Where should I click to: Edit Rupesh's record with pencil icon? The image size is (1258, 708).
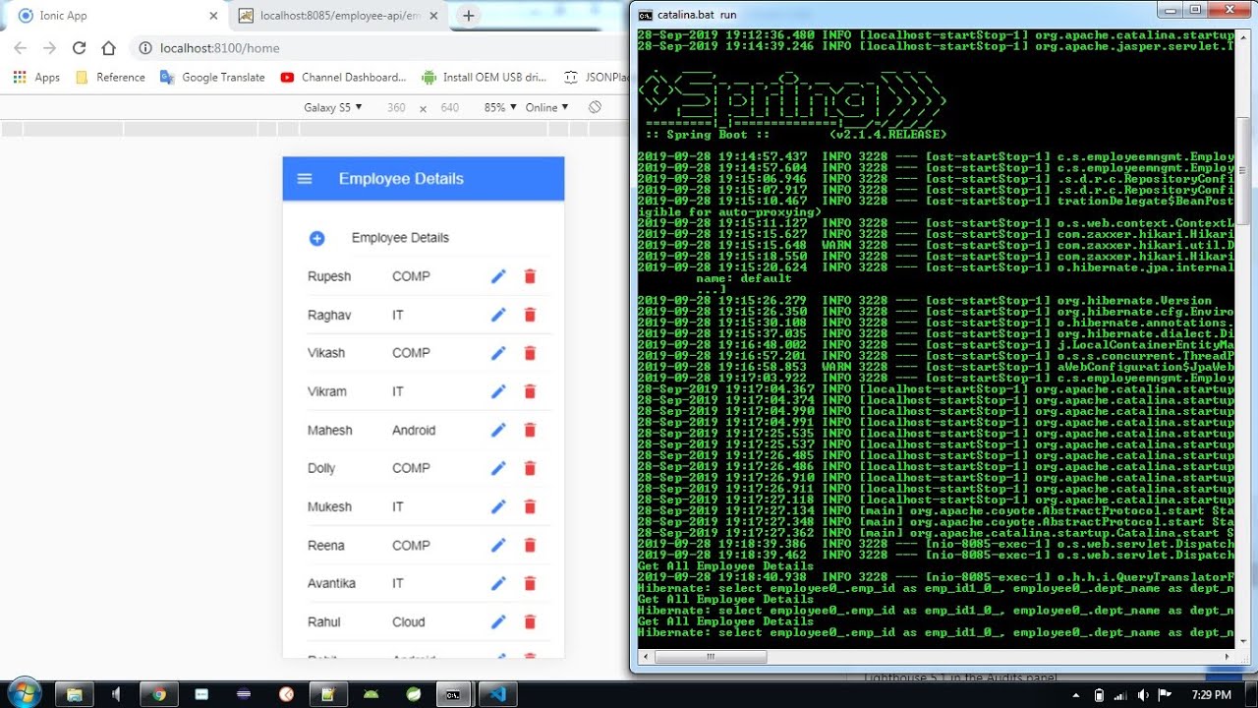[x=498, y=276]
